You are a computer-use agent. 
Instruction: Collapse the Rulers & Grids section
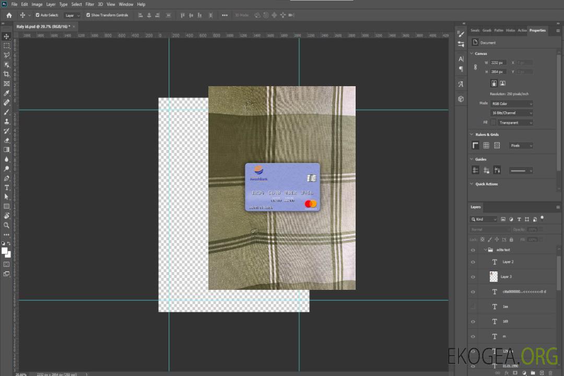click(x=472, y=134)
